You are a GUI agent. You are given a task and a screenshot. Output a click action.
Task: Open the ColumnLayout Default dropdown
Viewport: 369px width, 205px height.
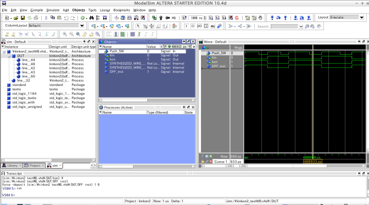tap(82, 26)
